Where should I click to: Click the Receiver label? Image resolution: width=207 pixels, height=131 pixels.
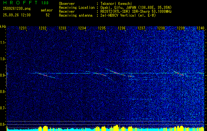click(x=67, y=11)
